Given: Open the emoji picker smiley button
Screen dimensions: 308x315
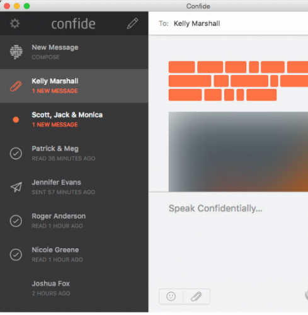Looking at the screenshot, I should [171, 296].
